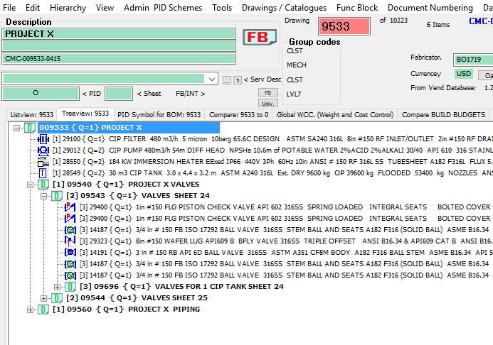Open the Hierarchy menu
Viewport: 493px width, 345px height.
68,7
